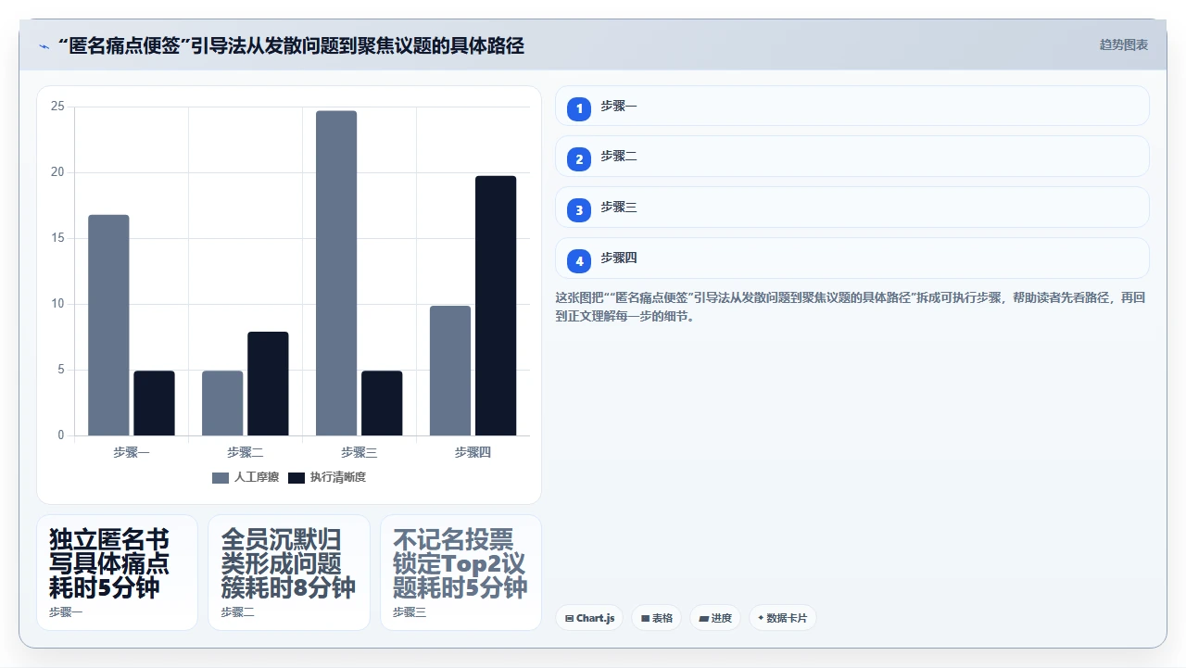Click the 人工摩擦 legend text
Image resolution: width=1186 pixels, height=668 pixels.
pos(257,477)
